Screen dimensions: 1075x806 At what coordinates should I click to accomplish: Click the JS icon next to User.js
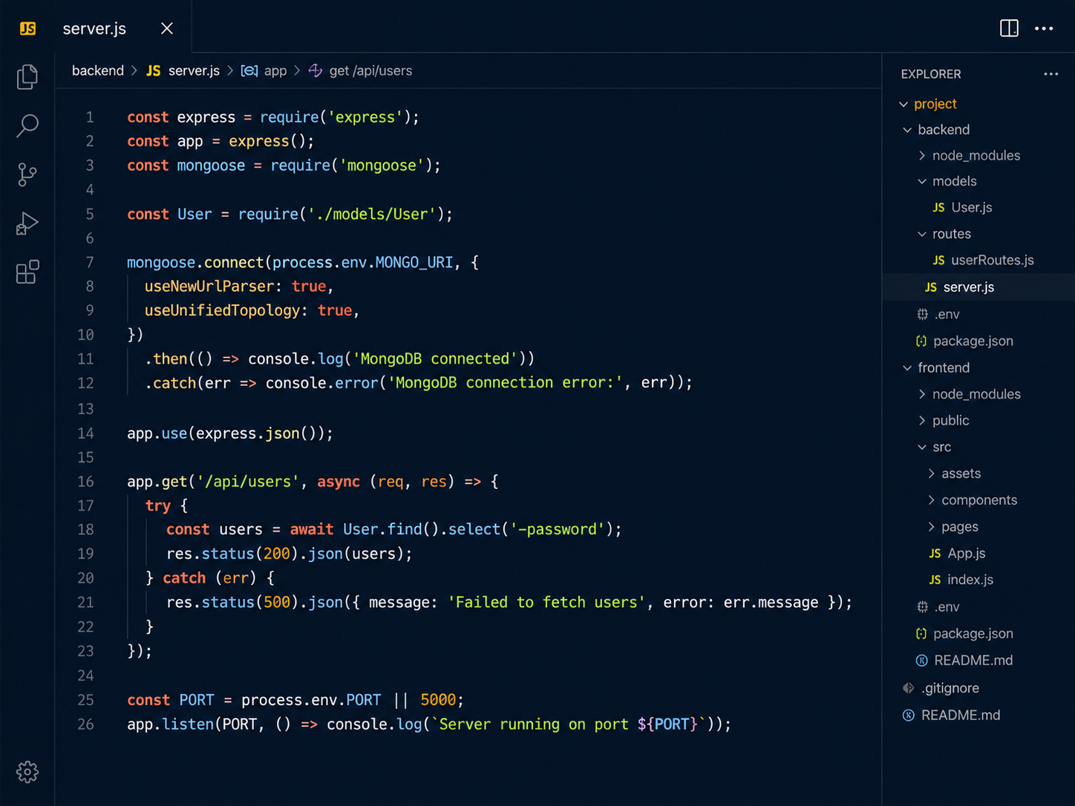click(x=938, y=208)
